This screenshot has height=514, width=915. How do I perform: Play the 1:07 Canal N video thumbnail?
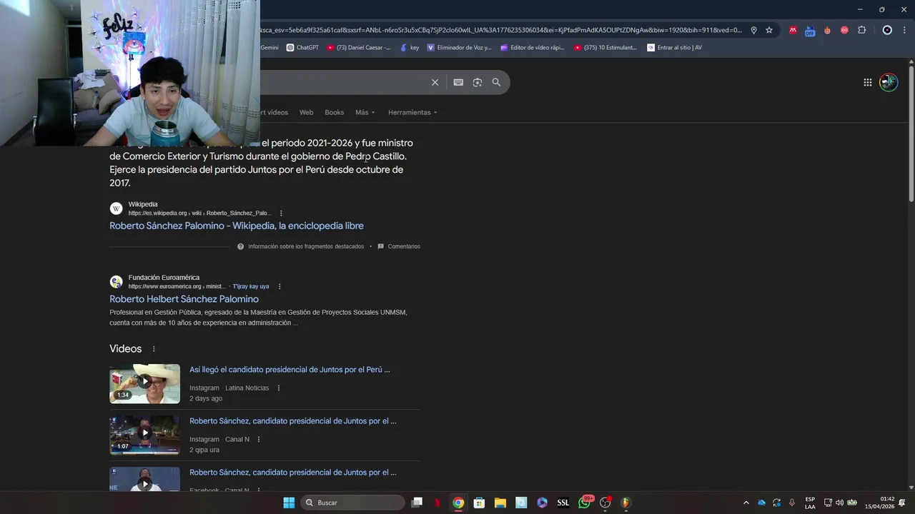click(144, 435)
